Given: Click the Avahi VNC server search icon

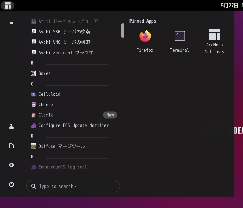Looking at the screenshot, I should 34,42.
